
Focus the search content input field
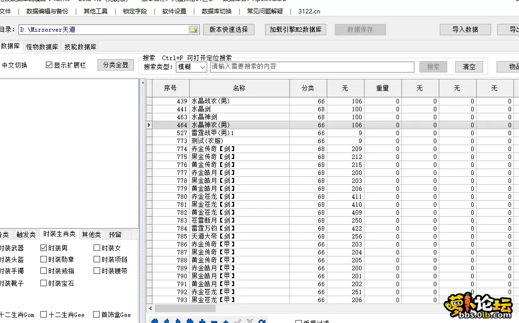pos(312,67)
